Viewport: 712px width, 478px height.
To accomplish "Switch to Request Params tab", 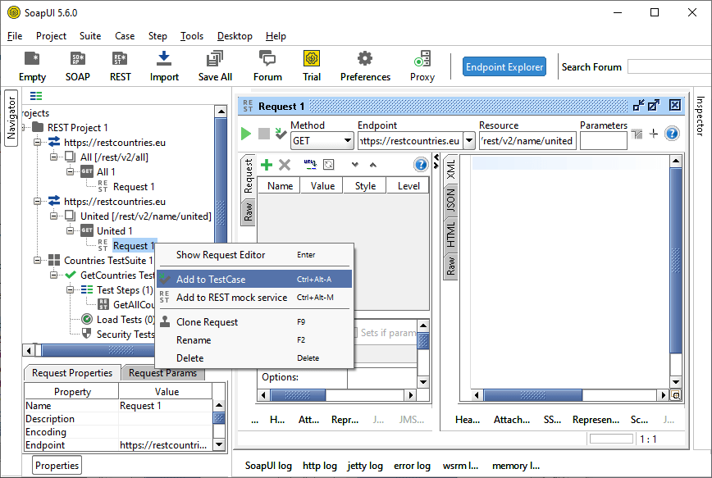I will pyautogui.click(x=163, y=373).
